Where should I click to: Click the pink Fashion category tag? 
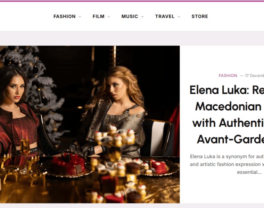[x=228, y=76]
